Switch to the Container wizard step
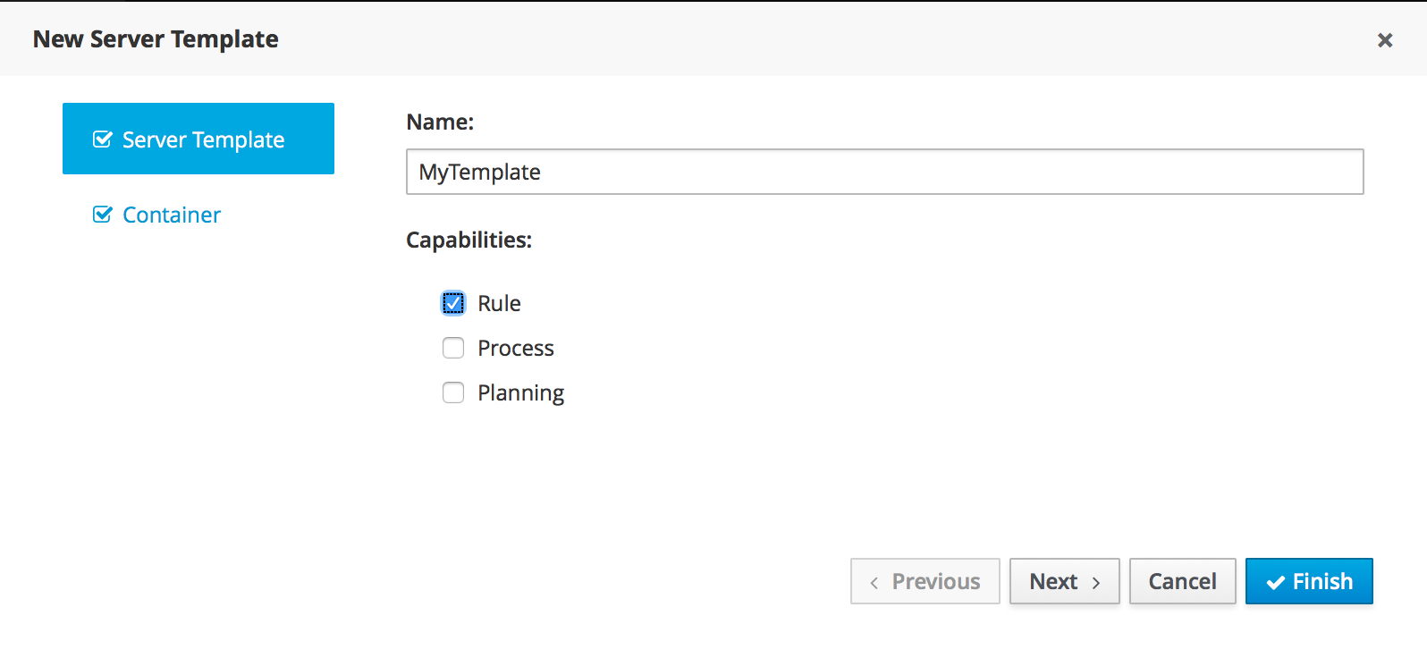The height and width of the screenshot is (658, 1427). [x=171, y=215]
